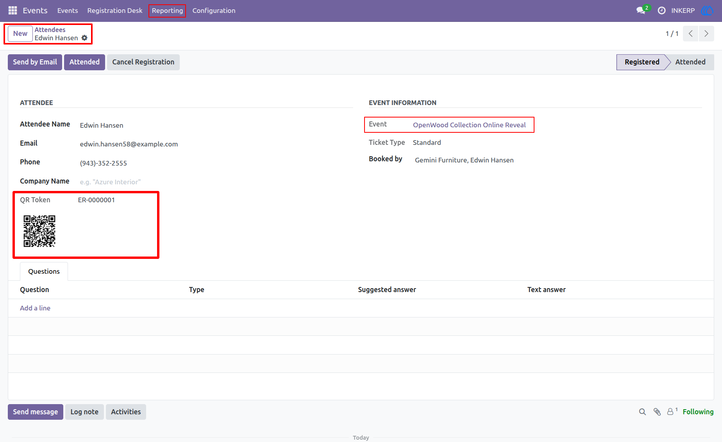Open the followers person icon
Image resolution: width=722 pixels, height=442 pixels.
pyautogui.click(x=670, y=412)
